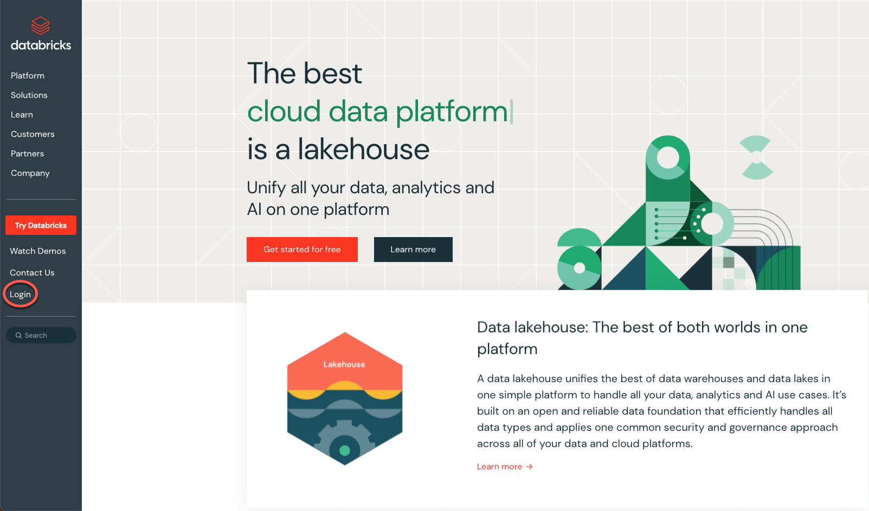Open the Solutions menu item
The height and width of the screenshot is (511, 869).
[x=29, y=95]
